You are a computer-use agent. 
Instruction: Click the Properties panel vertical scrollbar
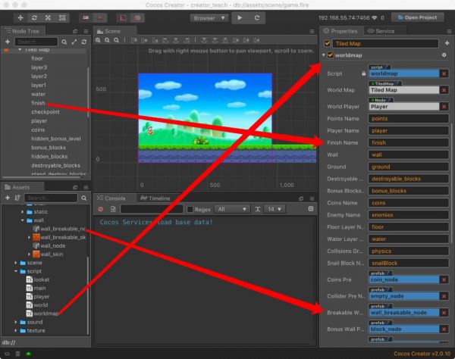click(452, 183)
